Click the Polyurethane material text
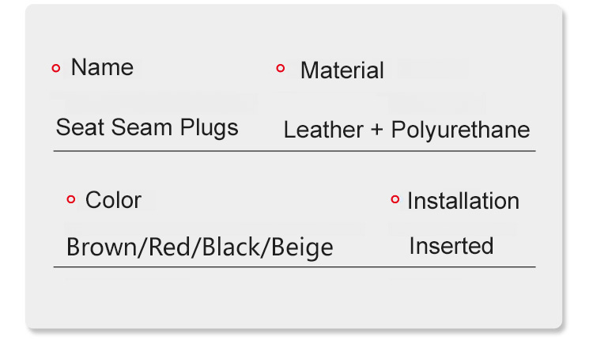 click(x=460, y=130)
